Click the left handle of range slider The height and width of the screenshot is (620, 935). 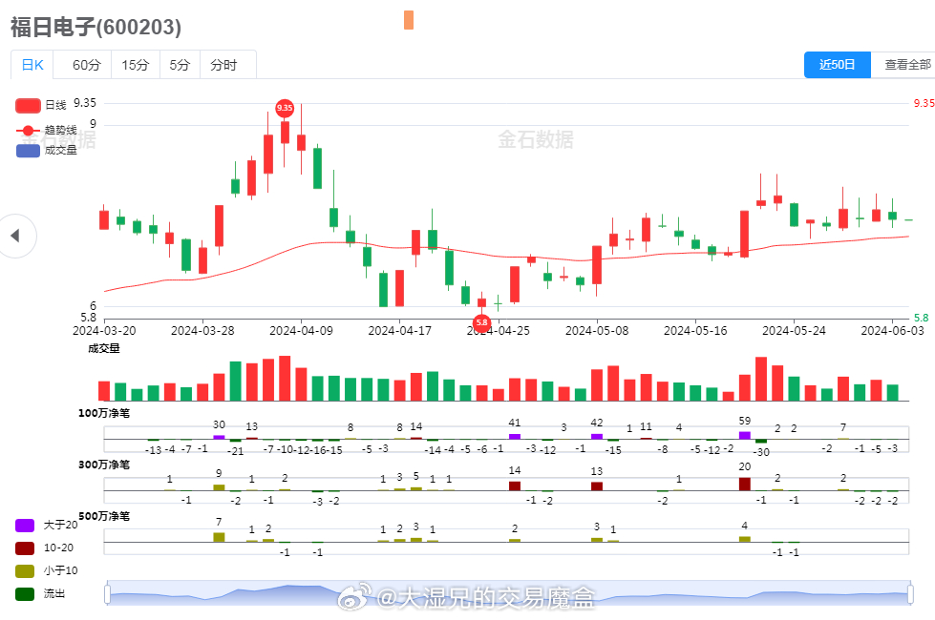[108, 593]
